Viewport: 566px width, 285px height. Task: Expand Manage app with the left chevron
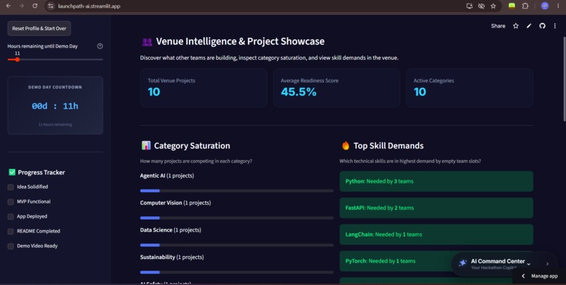[523, 276]
